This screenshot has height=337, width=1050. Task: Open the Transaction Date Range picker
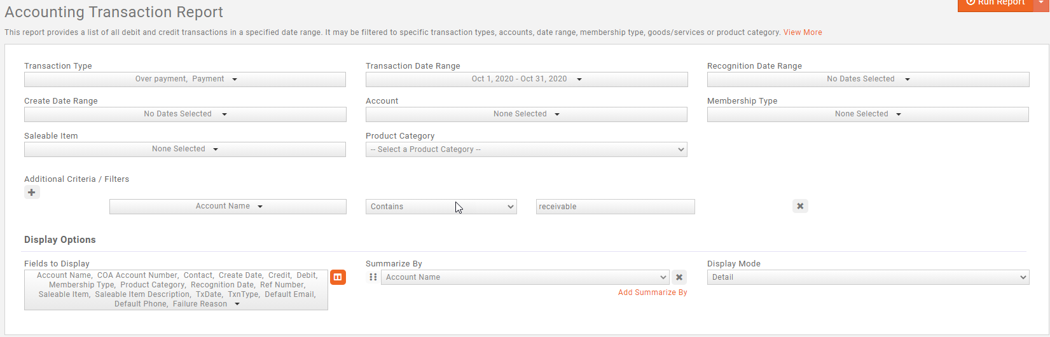click(527, 79)
